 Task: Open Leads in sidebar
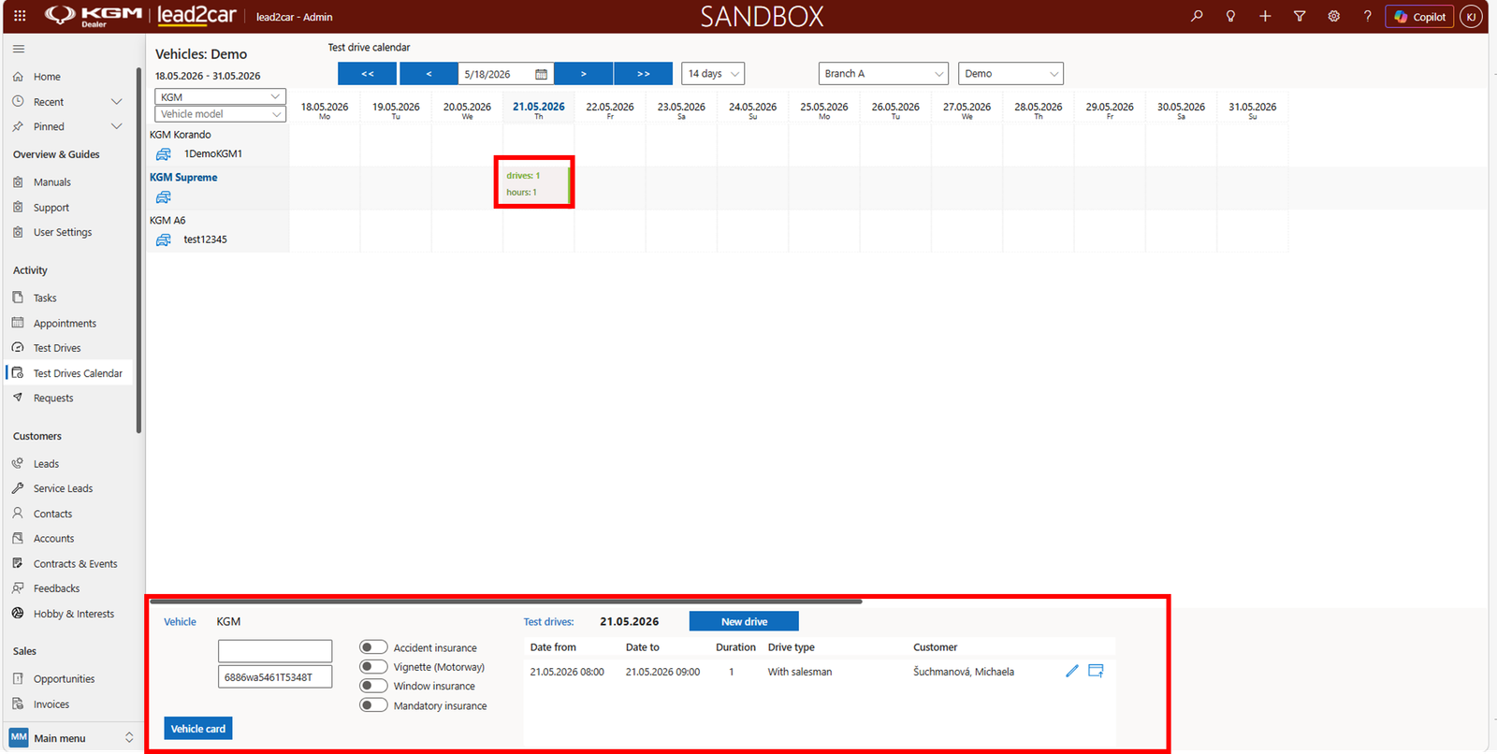46,464
